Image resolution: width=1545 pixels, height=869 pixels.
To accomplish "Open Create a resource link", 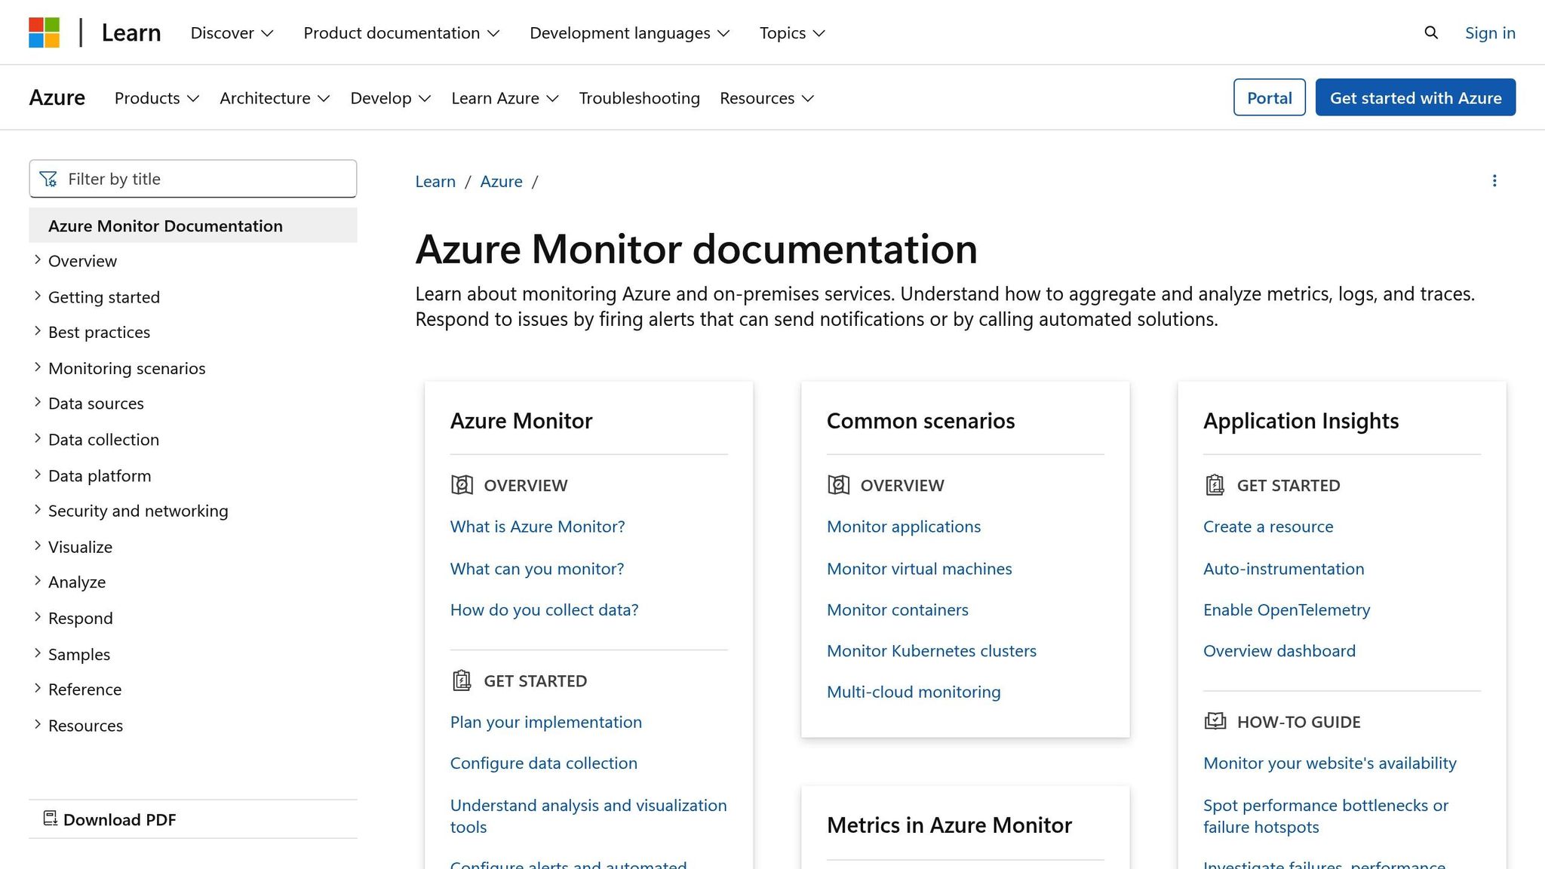I will (1268, 527).
